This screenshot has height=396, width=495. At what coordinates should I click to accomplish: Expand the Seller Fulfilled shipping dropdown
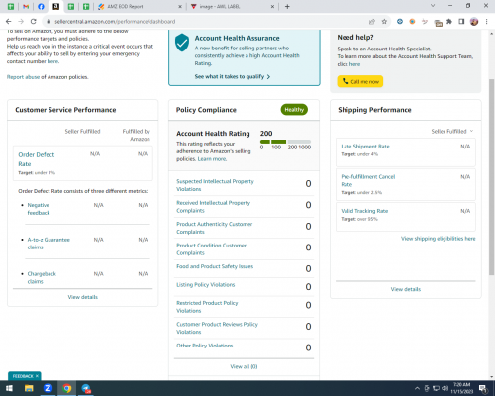pos(452,132)
